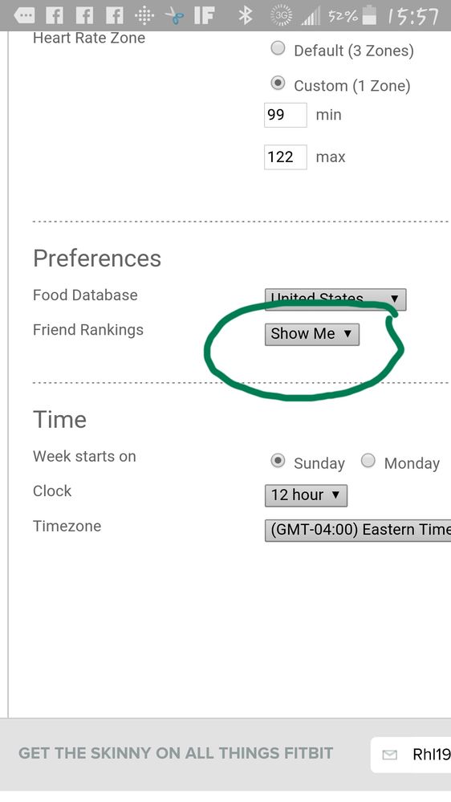Image resolution: width=451 pixels, height=802 pixels.
Task: Tap the 3G signal status icon
Action: click(x=281, y=16)
